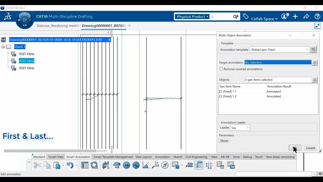This screenshot has height=182, width=323.
Task: Click the table layout icon
Action: pyautogui.click(x=220, y=165)
